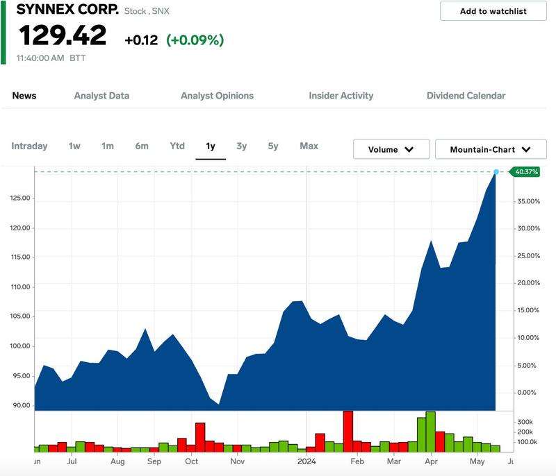Image resolution: width=556 pixels, height=476 pixels.
Task: Click the SYNNEX CORP. title
Action: point(67,9)
